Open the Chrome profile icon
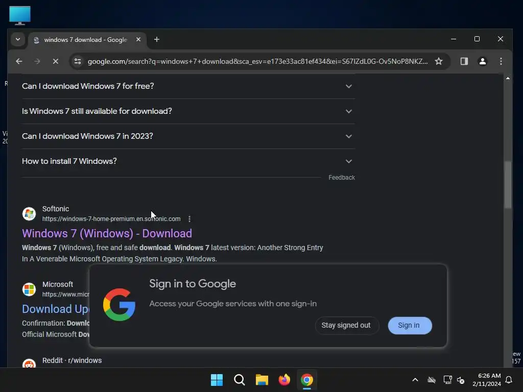This screenshot has width=523, height=392. (x=482, y=61)
